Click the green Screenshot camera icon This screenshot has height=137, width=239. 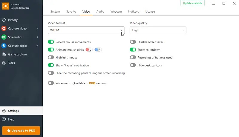[x=4, y=37]
